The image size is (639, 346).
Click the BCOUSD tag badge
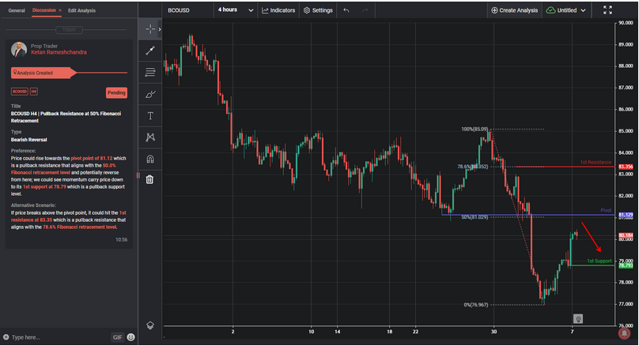19,92
